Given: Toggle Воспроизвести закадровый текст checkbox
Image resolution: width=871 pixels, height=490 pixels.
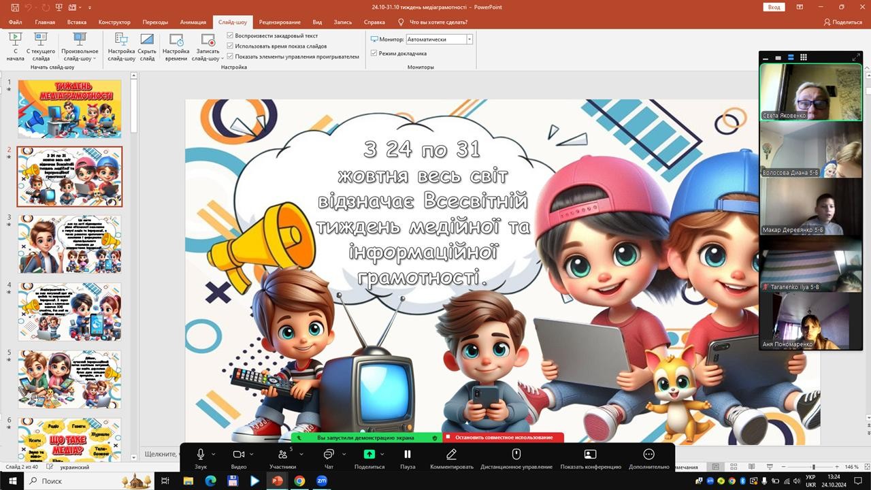Looking at the screenshot, I should (230, 35).
